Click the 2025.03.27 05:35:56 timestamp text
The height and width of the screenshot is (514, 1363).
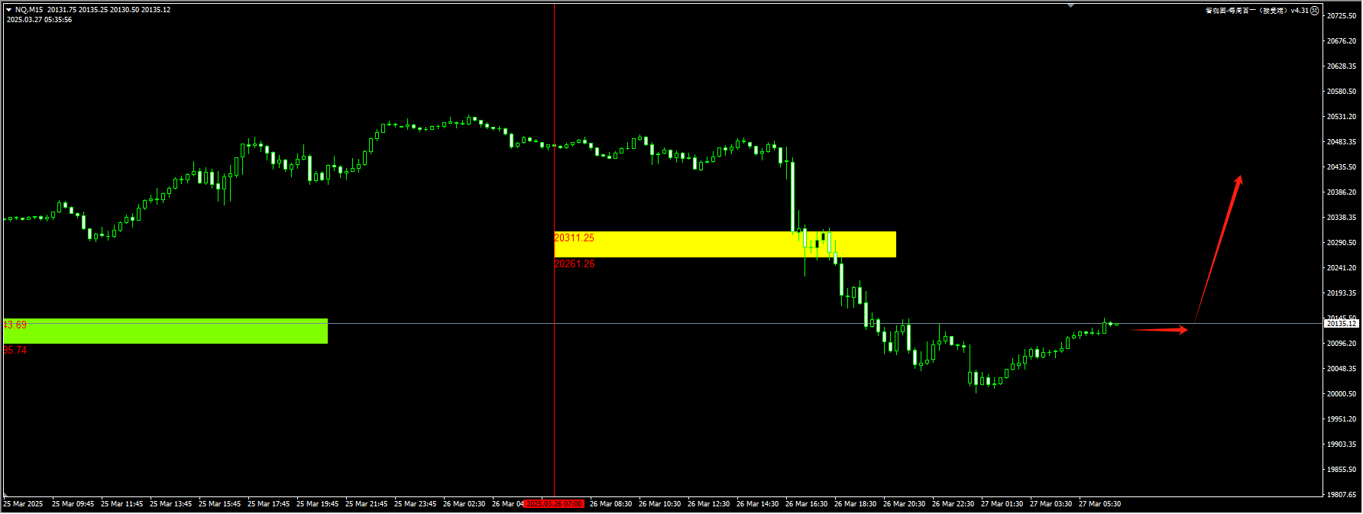(x=39, y=20)
